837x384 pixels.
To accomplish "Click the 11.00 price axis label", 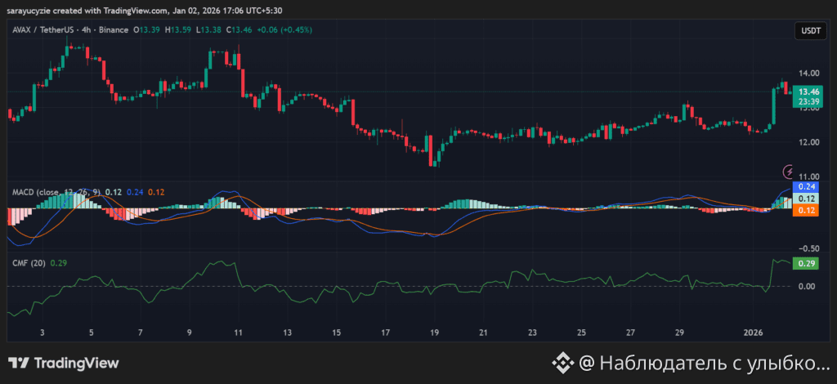I will click(x=809, y=176).
